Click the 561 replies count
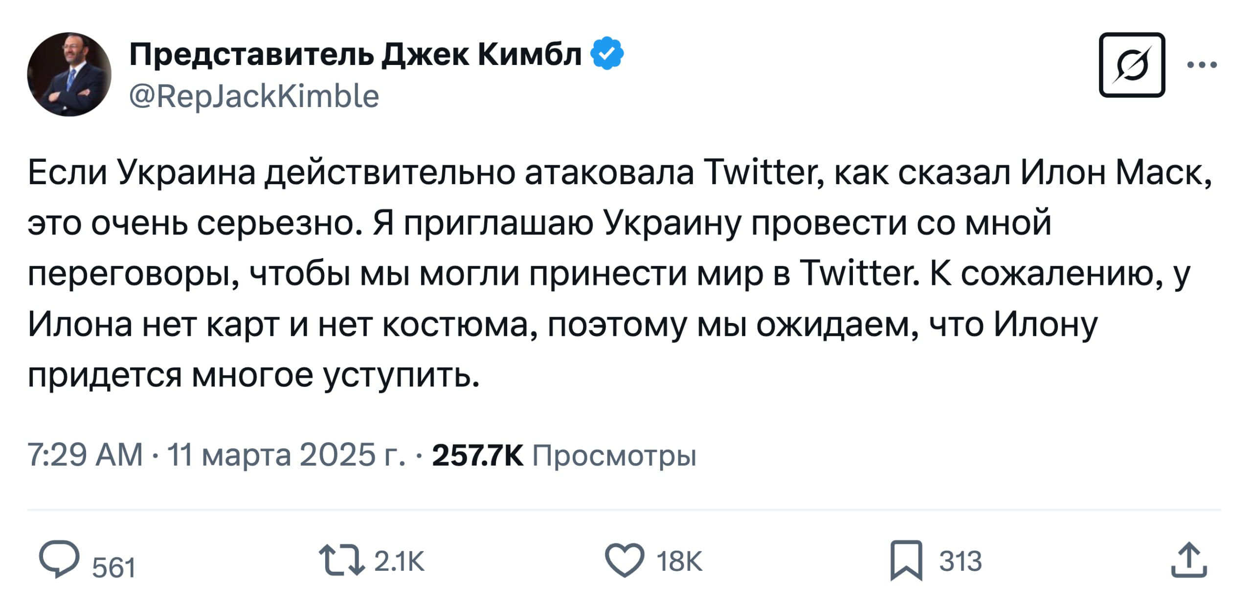1252x603 pixels. point(113,568)
